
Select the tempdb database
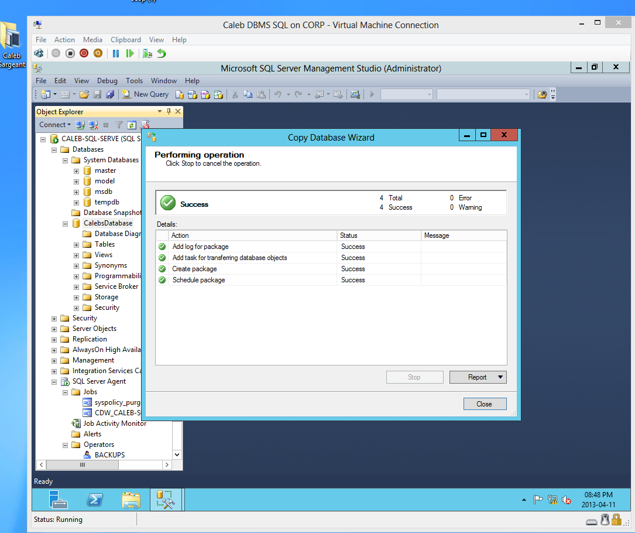pyautogui.click(x=107, y=202)
